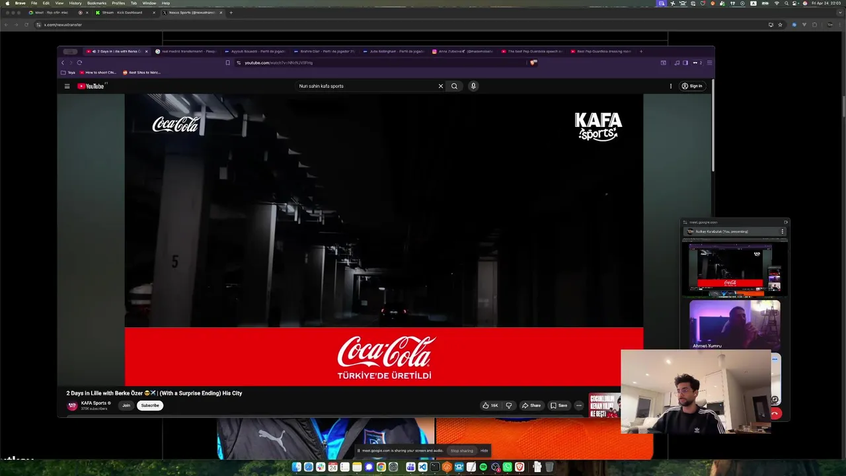Image resolution: width=846 pixels, height=476 pixels.
Task: Run YouTube search with magnifier button
Action: 454,86
